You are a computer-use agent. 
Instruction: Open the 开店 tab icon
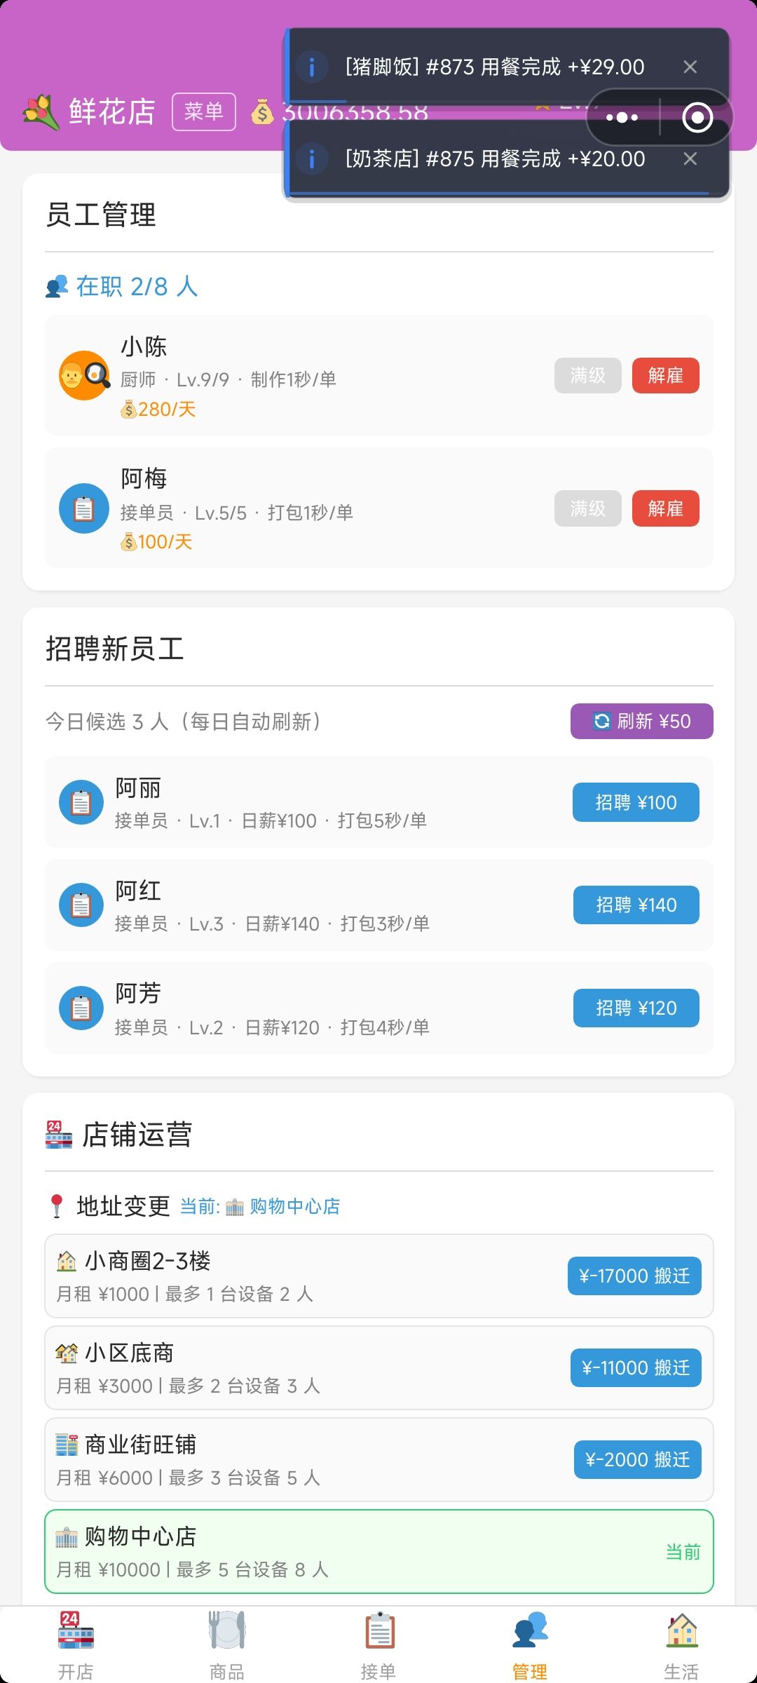(x=76, y=1630)
